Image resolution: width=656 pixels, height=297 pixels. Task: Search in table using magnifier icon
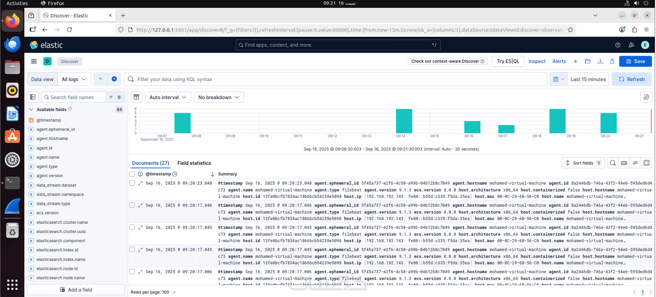(x=612, y=163)
